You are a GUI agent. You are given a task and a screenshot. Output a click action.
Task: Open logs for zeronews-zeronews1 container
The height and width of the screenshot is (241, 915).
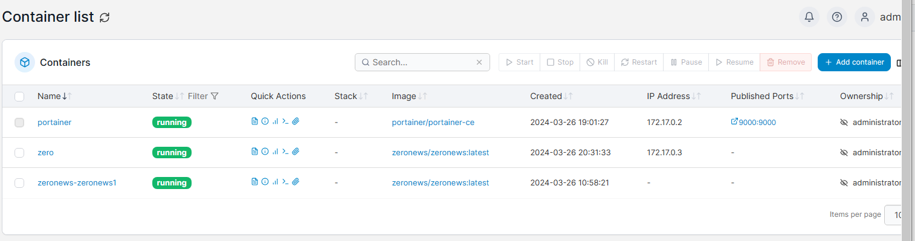pyautogui.click(x=254, y=182)
